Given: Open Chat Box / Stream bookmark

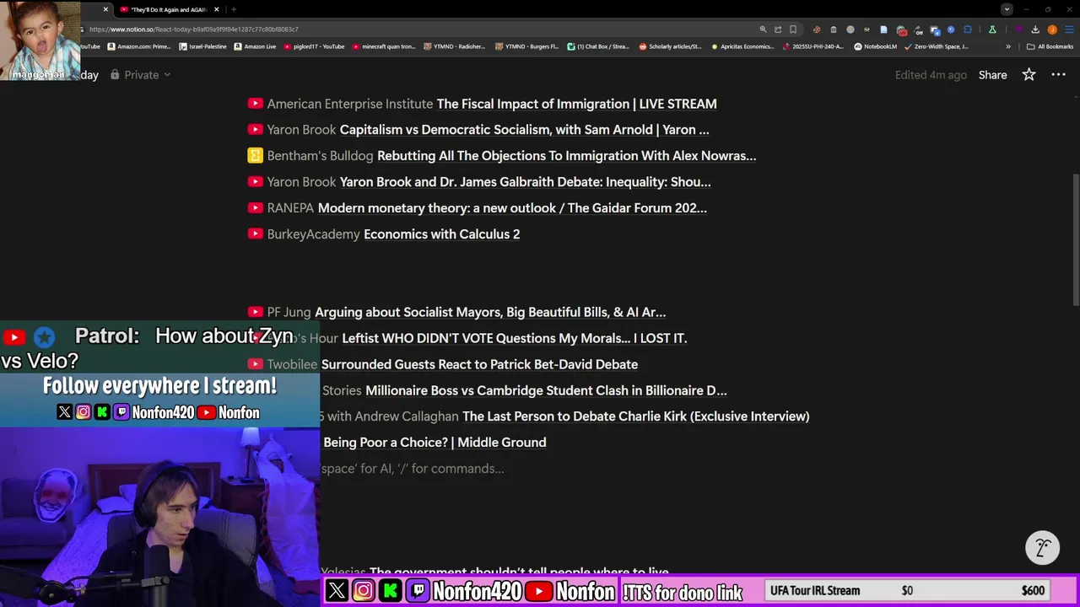Looking at the screenshot, I should click(599, 46).
